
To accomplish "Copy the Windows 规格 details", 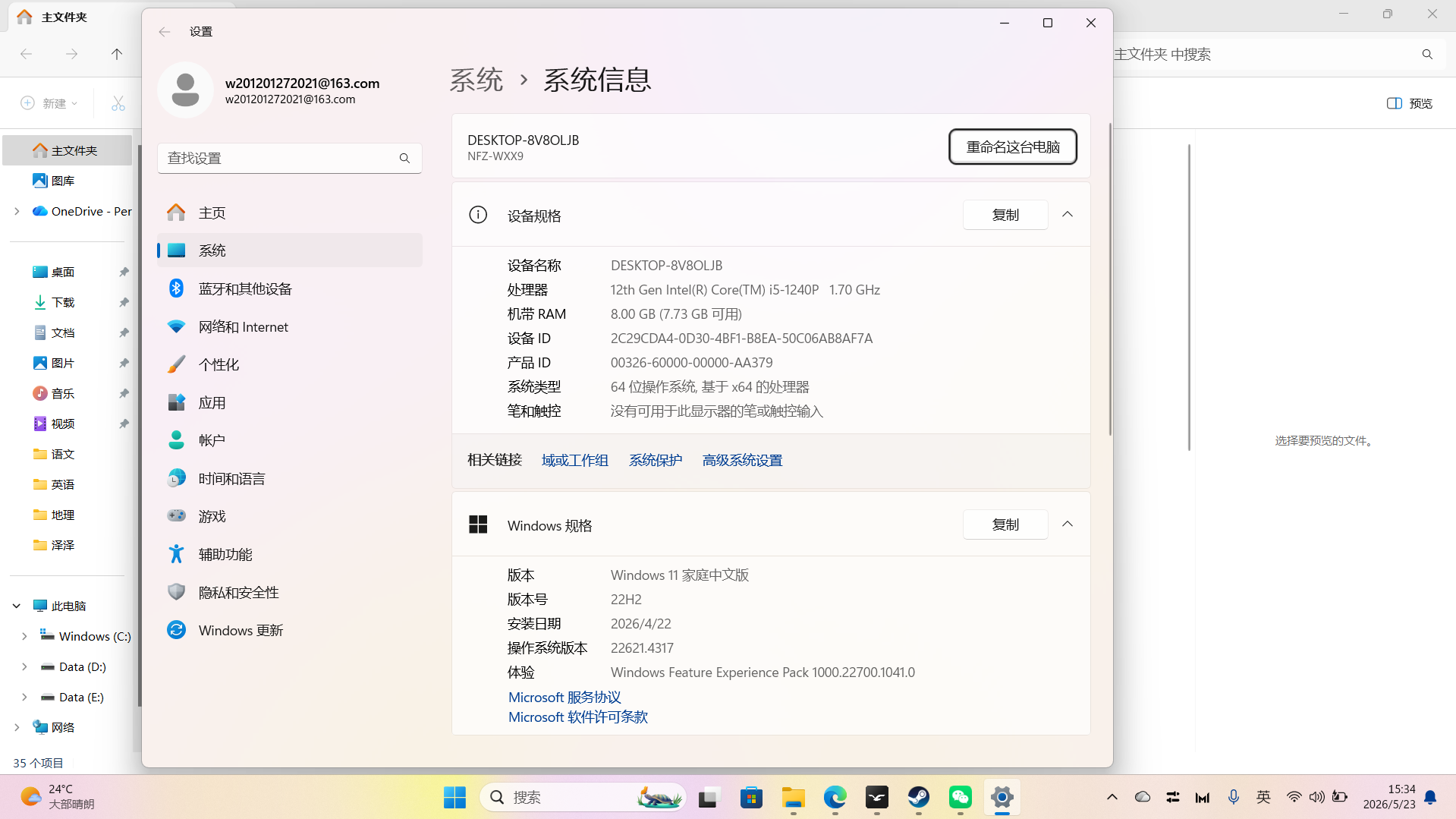I will point(1005,524).
